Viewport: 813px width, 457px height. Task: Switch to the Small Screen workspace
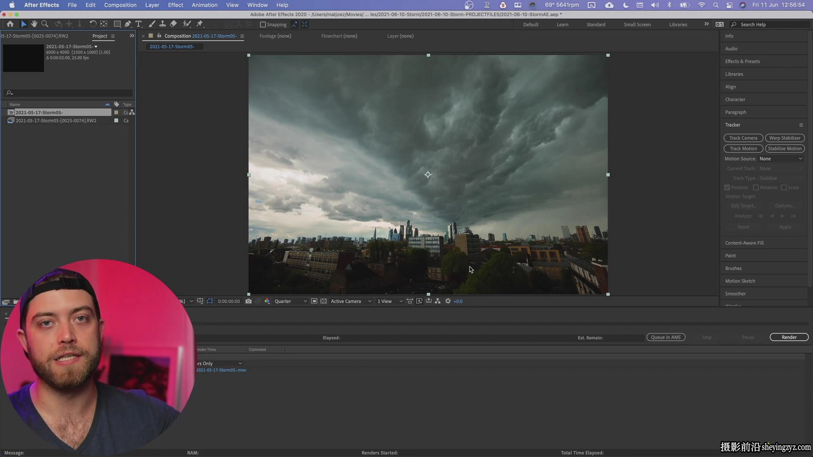click(x=637, y=25)
